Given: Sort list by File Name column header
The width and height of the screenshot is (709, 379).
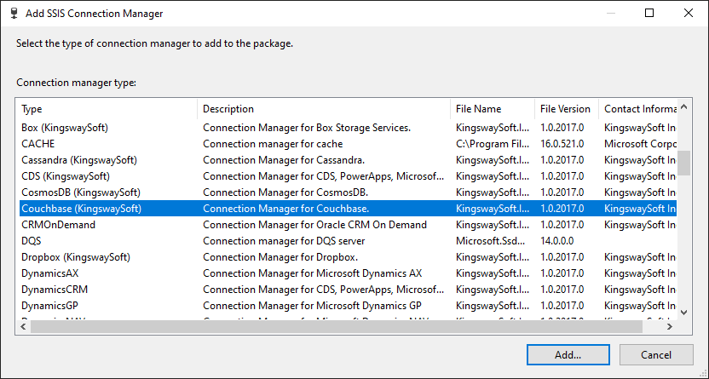Looking at the screenshot, I should point(493,109).
